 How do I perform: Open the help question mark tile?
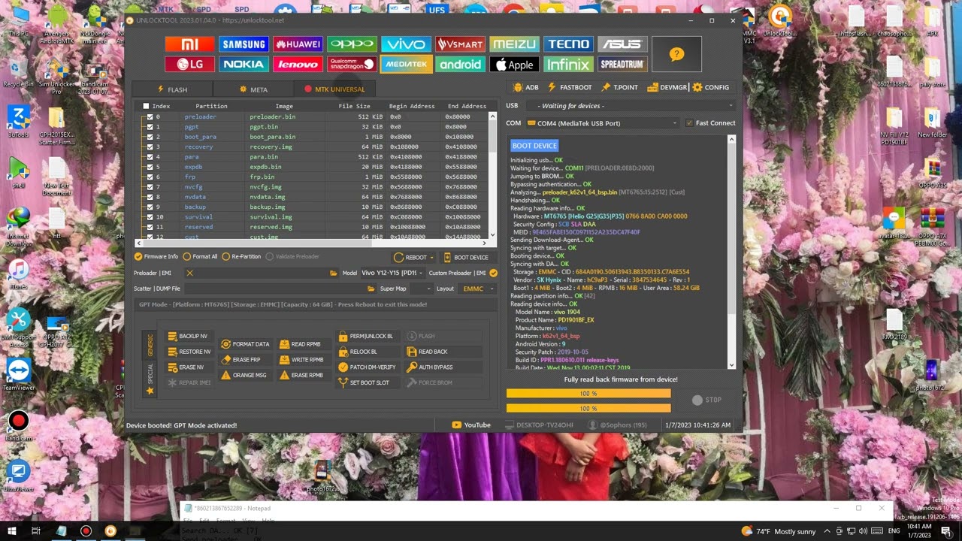[x=676, y=54]
